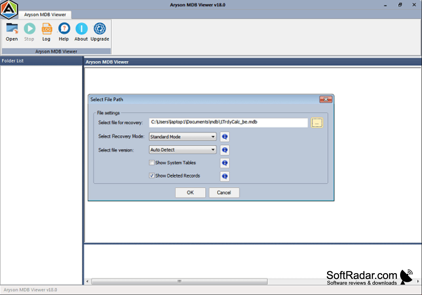
Task: Open the Standard Mode recovery dropdown
Action: [183, 137]
